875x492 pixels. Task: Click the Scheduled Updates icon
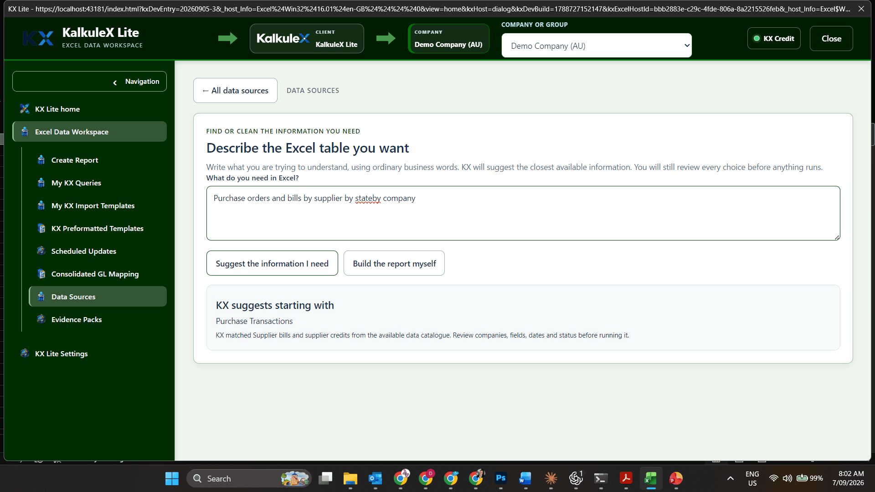pyautogui.click(x=41, y=251)
